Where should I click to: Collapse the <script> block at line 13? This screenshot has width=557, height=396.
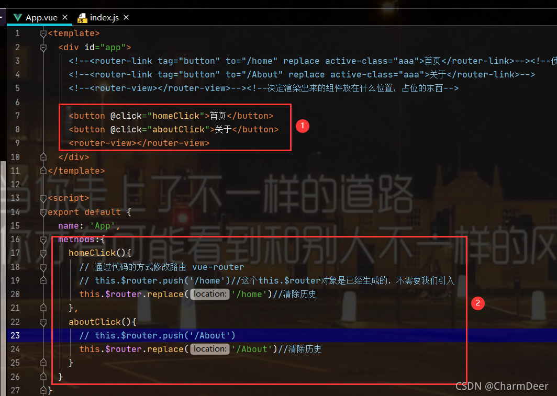43,198
